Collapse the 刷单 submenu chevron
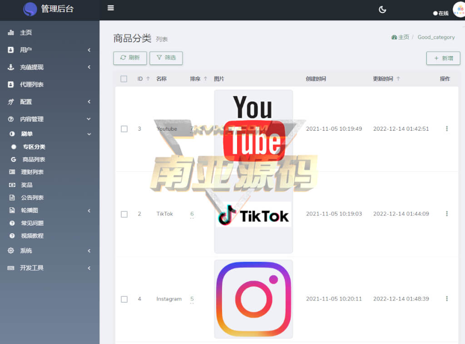 click(x=89, y=134)
